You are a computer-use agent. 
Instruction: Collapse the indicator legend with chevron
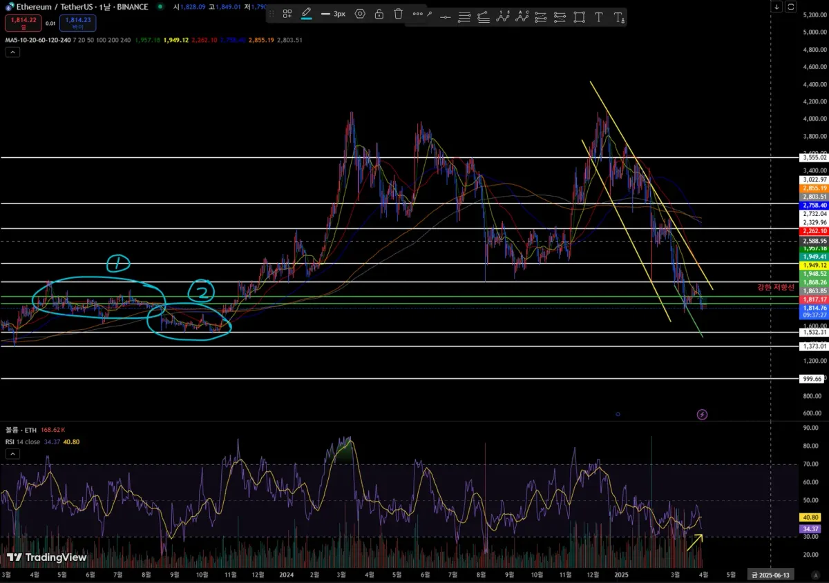[x=12, y=52]
